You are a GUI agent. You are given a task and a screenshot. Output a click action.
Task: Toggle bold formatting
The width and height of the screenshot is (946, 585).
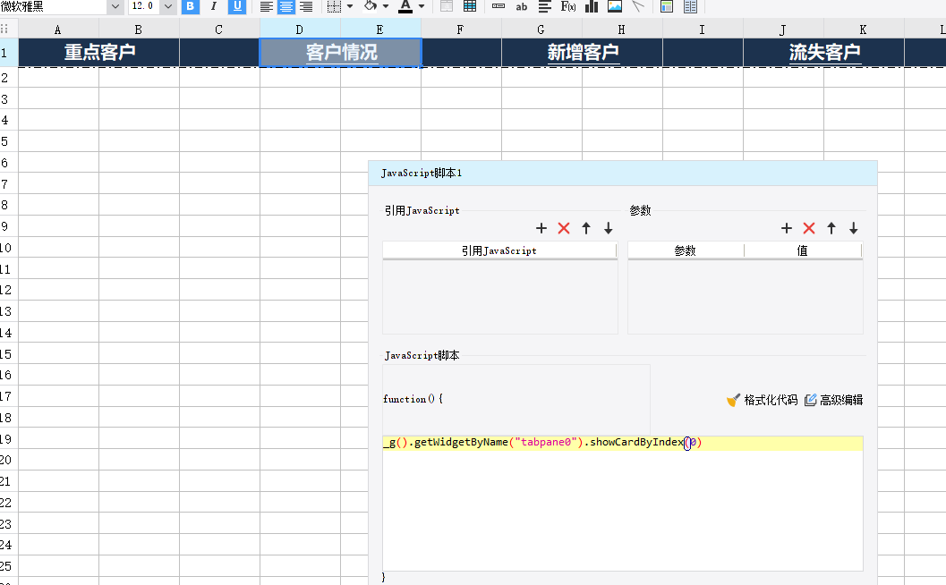(x=190, y=6)
